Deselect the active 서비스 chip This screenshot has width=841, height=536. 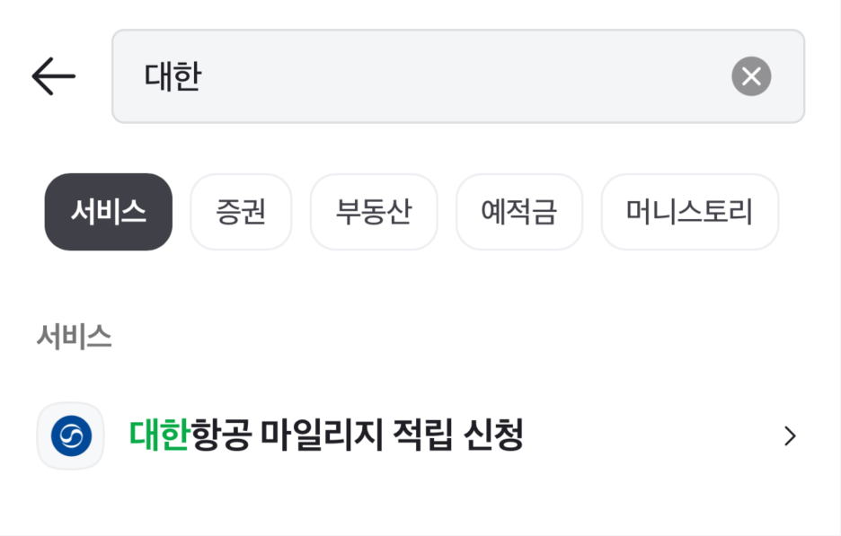[108, 212]
